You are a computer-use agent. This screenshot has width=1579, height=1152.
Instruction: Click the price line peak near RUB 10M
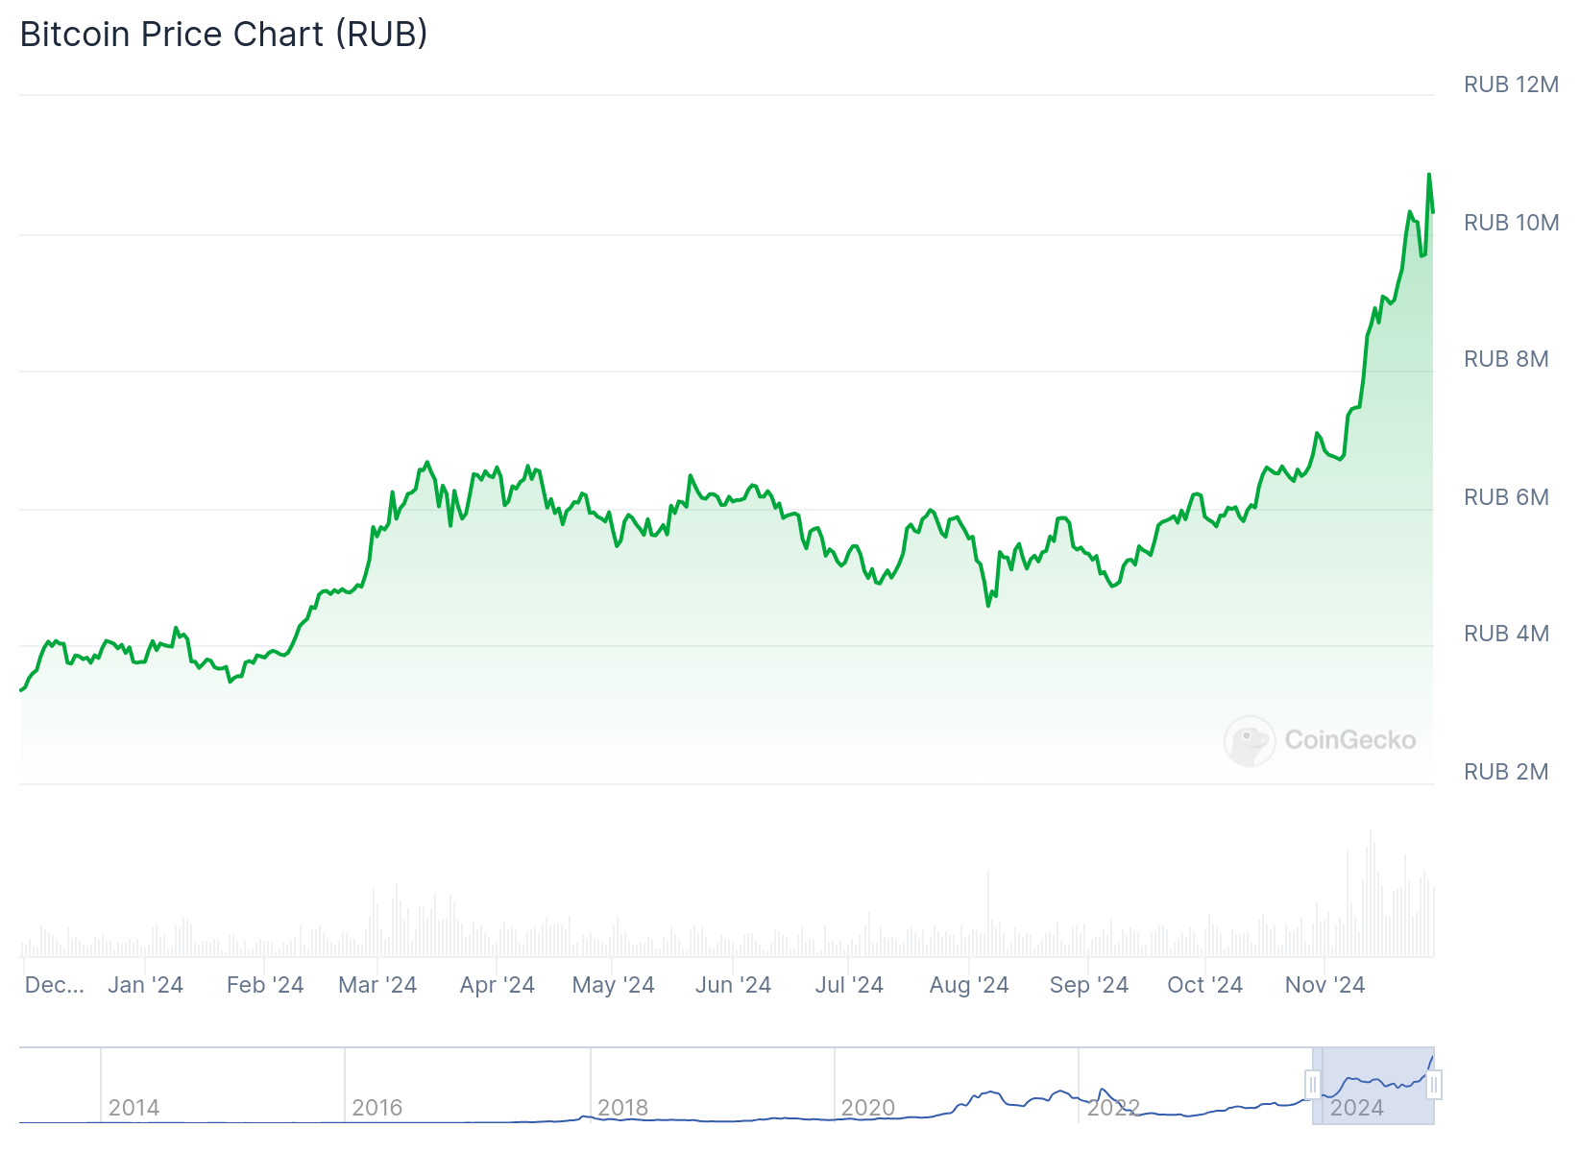pyautogui.click(x=1429, y=175)
